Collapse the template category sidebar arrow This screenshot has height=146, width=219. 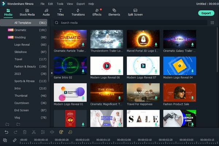(x=51, y=73)
